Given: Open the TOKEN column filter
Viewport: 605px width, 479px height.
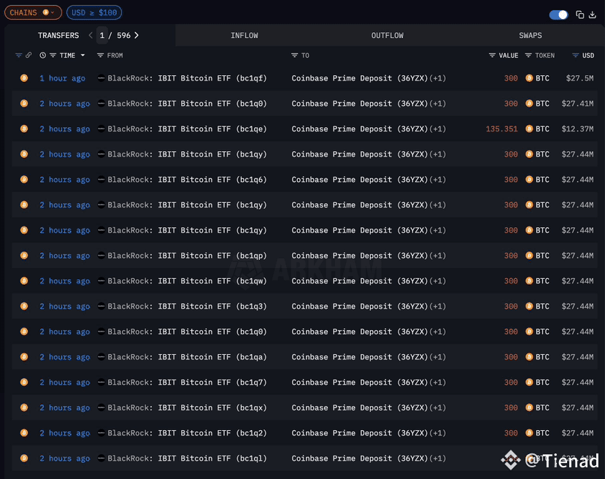Looking at the screenshot, I should point(528,55).
